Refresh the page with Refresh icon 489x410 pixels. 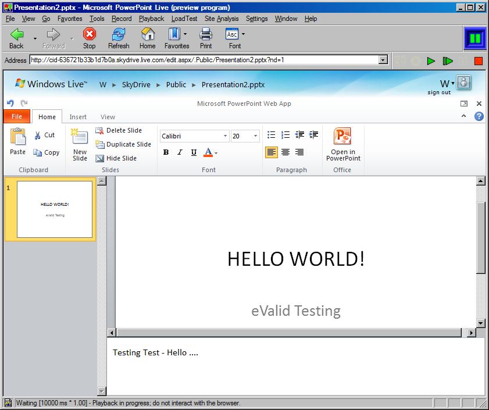click(119, 34)
